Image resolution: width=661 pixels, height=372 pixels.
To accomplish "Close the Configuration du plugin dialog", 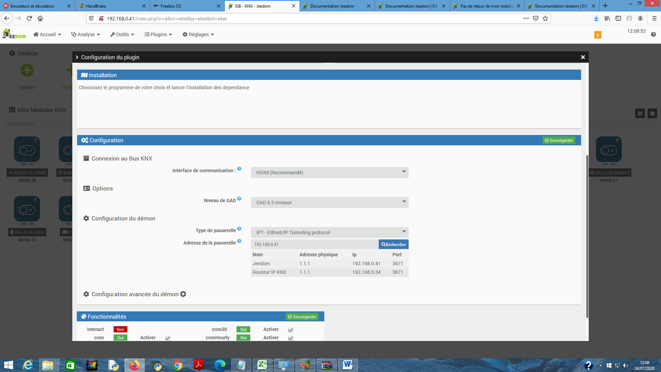I will pos(583,57).
